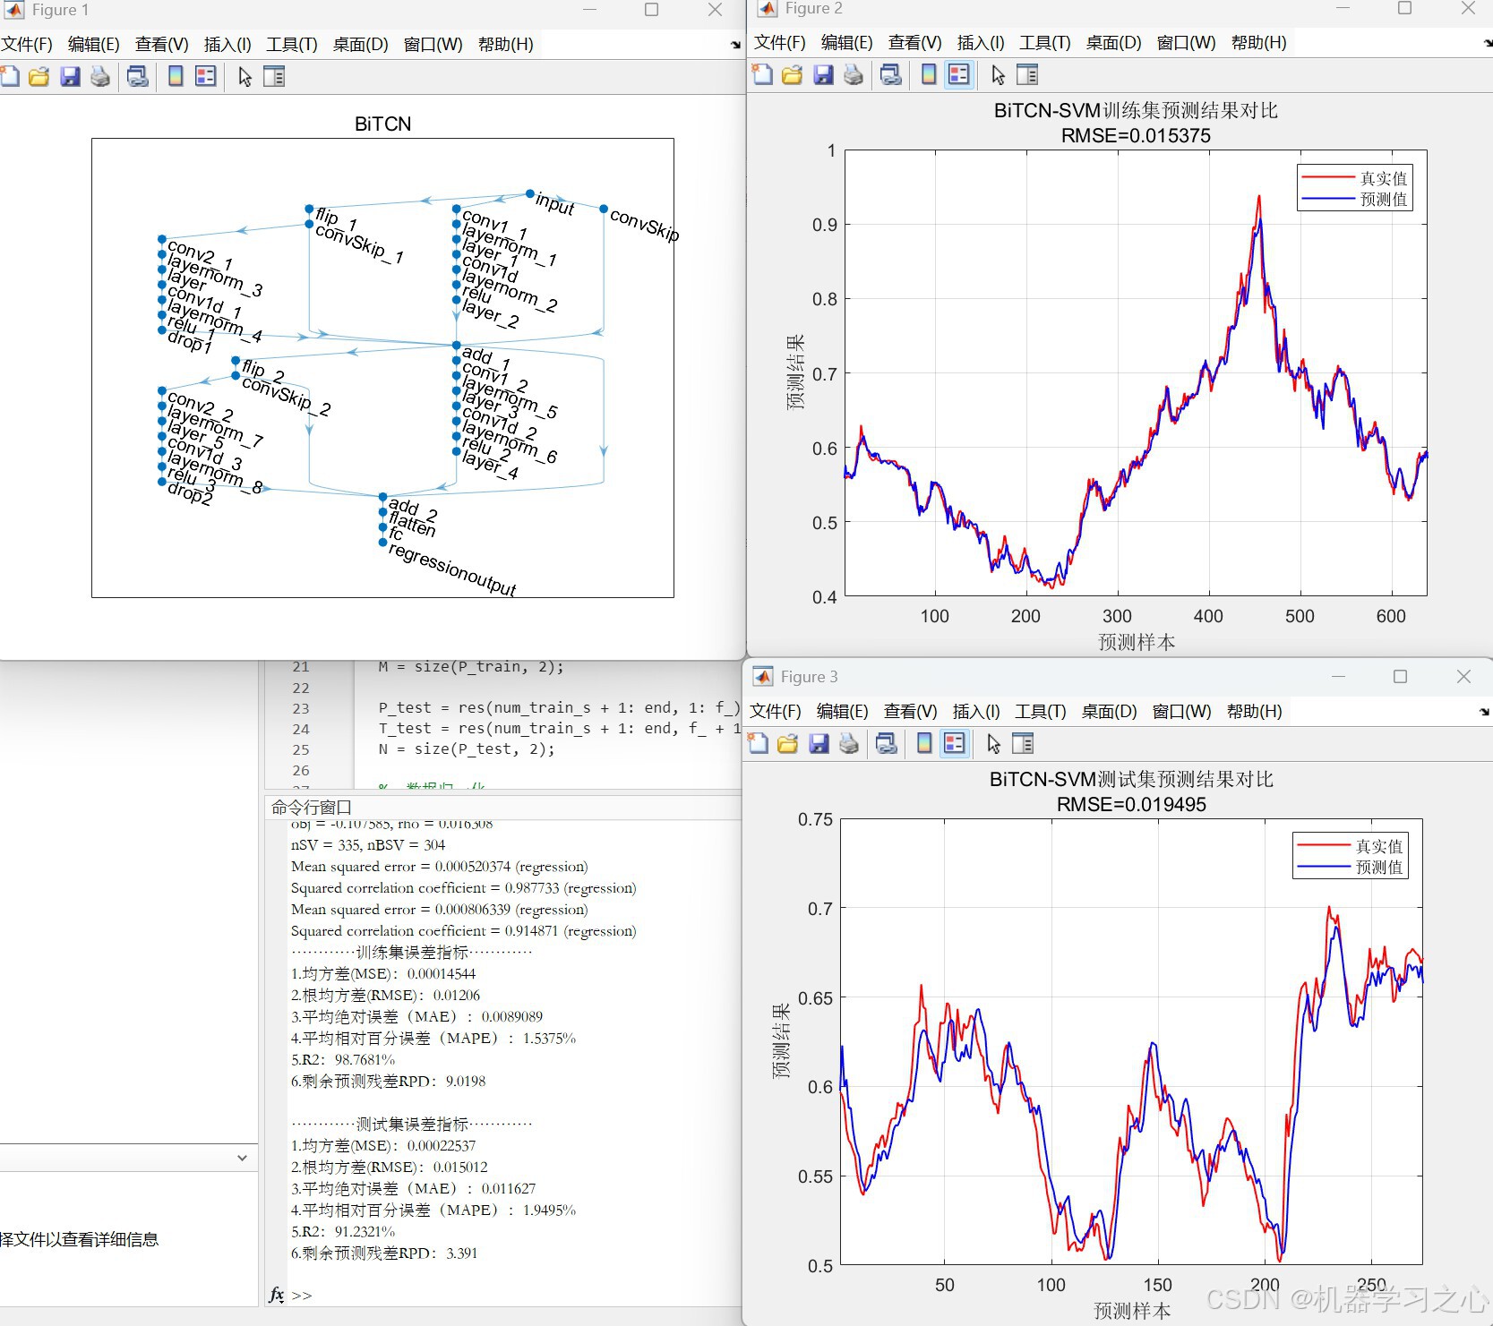
Task: Click Print icon in Figure 3 toolbar
Action: (x=849, y=744)
